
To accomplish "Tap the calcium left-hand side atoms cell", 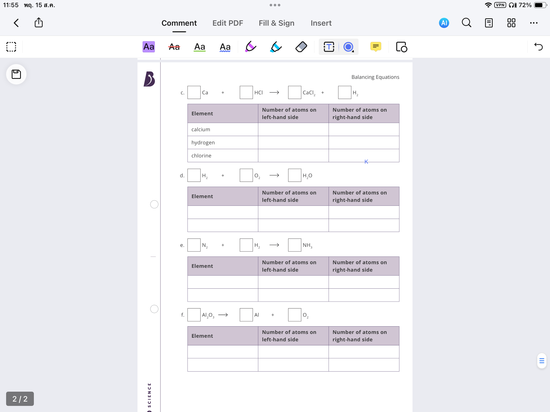I will coord(293,129).
